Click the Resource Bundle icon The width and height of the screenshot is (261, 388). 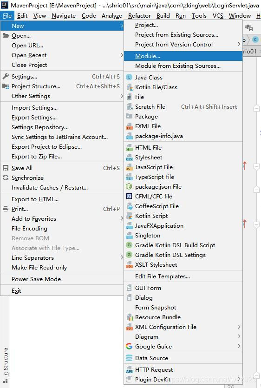(x=130, y=317)
